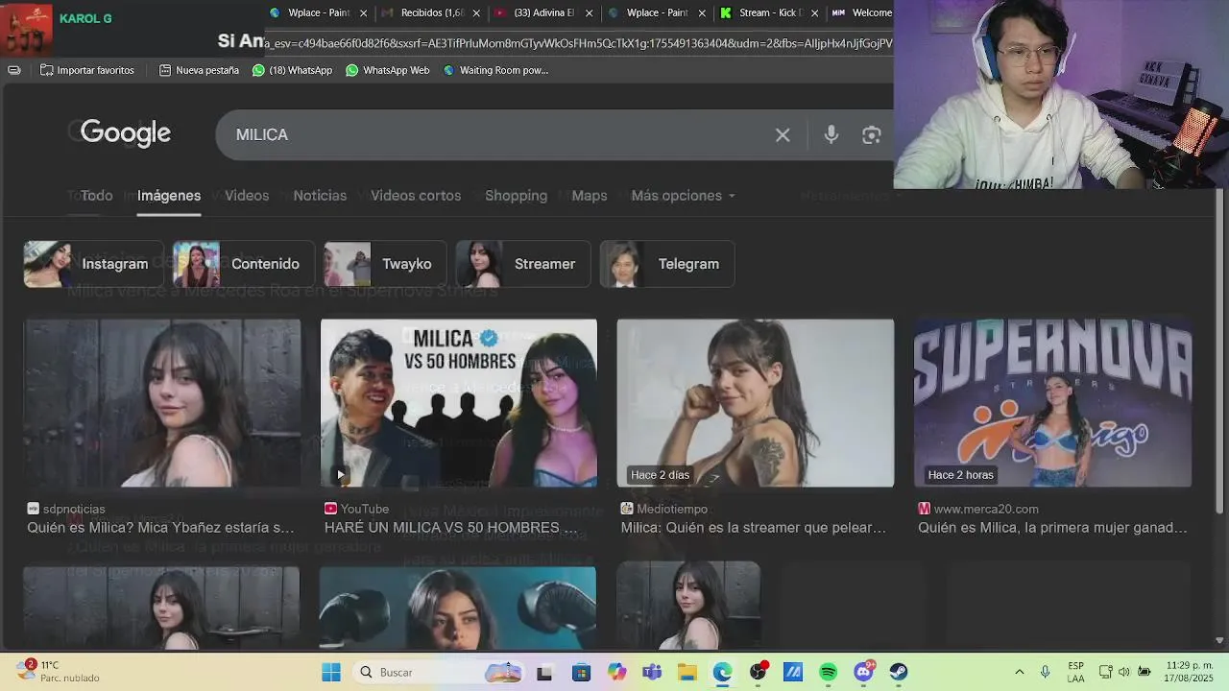Open the Mediotiempo Milica article link

[754, 528]
